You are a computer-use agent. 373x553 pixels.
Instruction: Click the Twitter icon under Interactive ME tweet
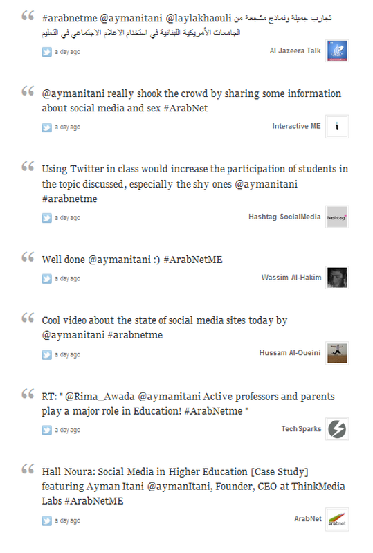point(46,127)
